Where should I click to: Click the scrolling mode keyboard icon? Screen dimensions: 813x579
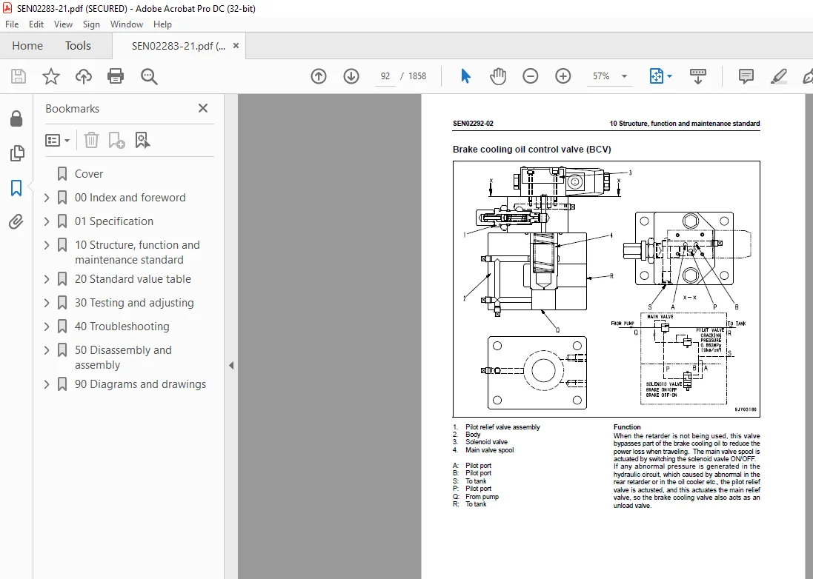698,77
